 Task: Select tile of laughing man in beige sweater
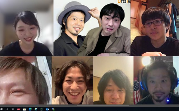[72, 80]
